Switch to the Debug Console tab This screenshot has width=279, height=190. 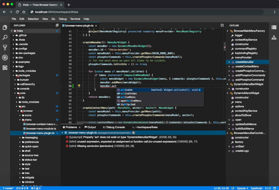(x=114, y=127)
